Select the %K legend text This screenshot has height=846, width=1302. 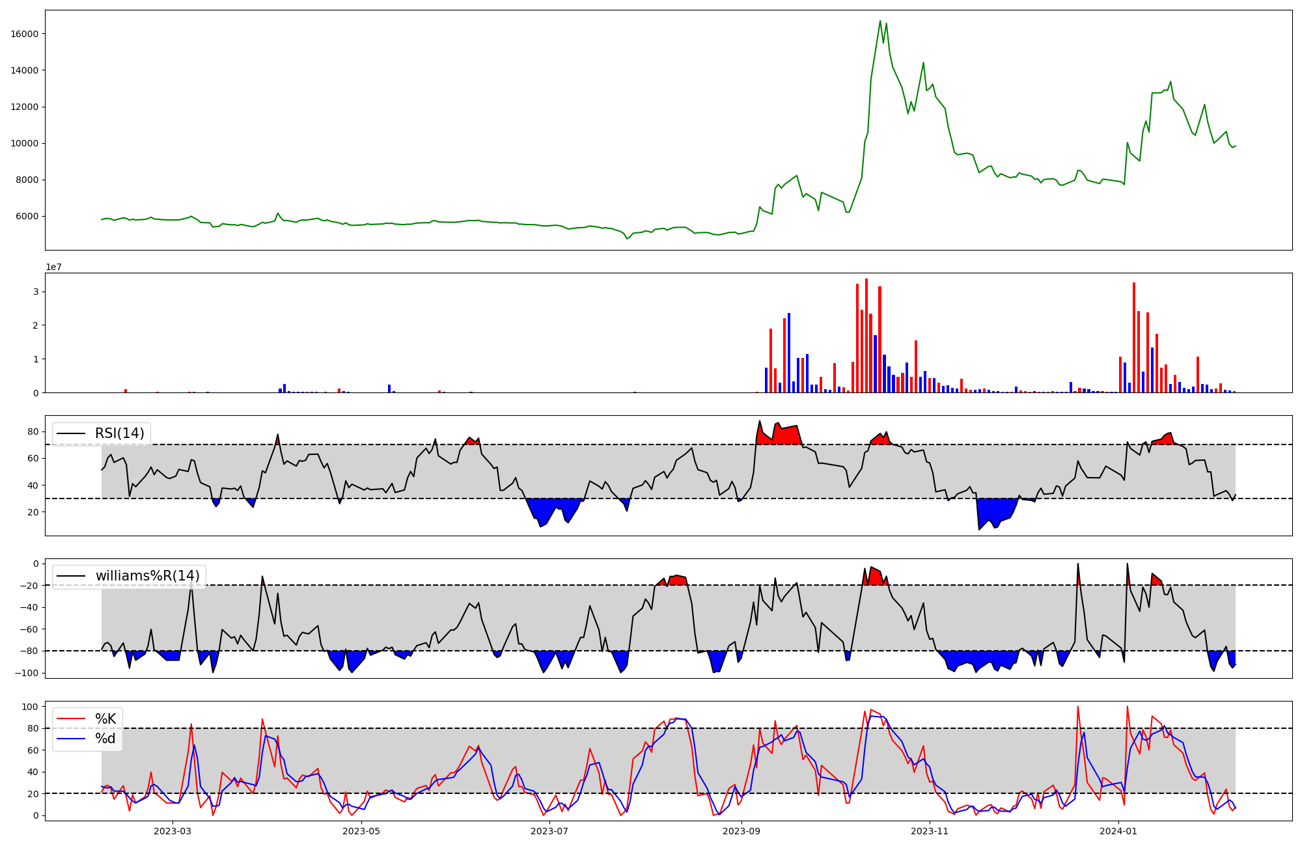coord(105,718)
